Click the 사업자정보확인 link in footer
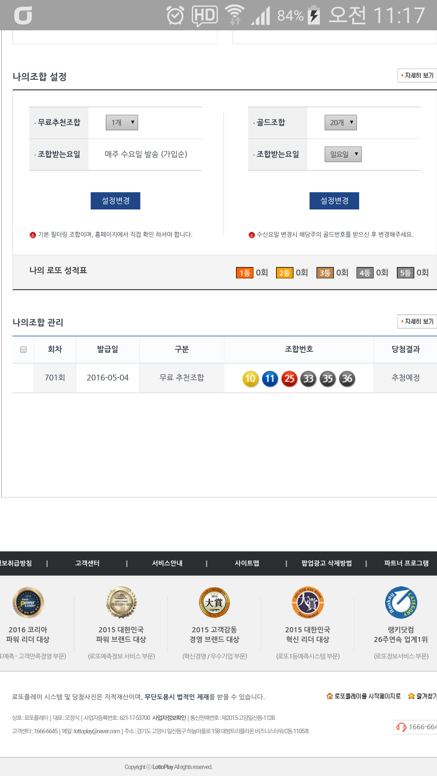This screenshot has height=776, width=437. tap(169, 717)
